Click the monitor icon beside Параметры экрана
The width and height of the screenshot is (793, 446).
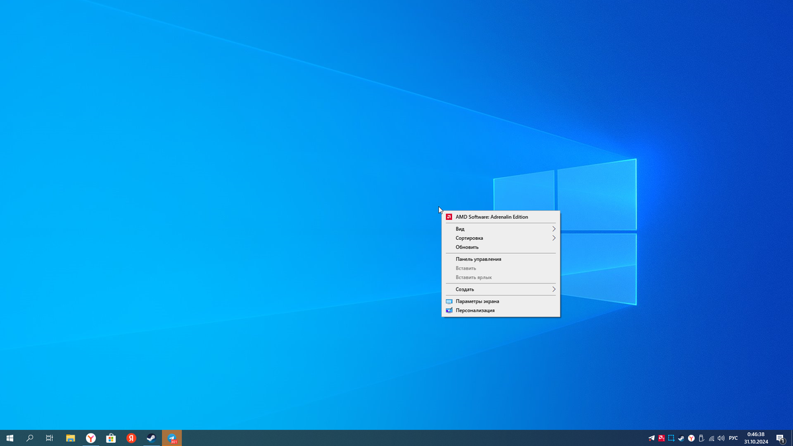point(449,301)
